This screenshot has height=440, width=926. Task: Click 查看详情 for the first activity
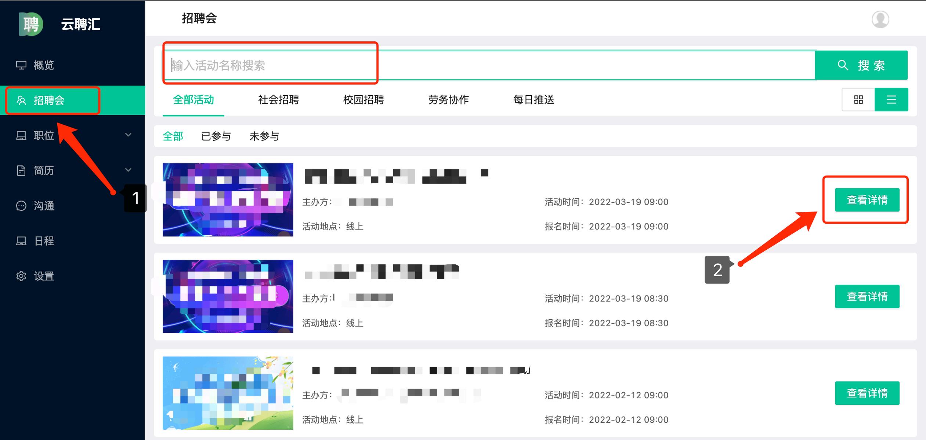867,200
